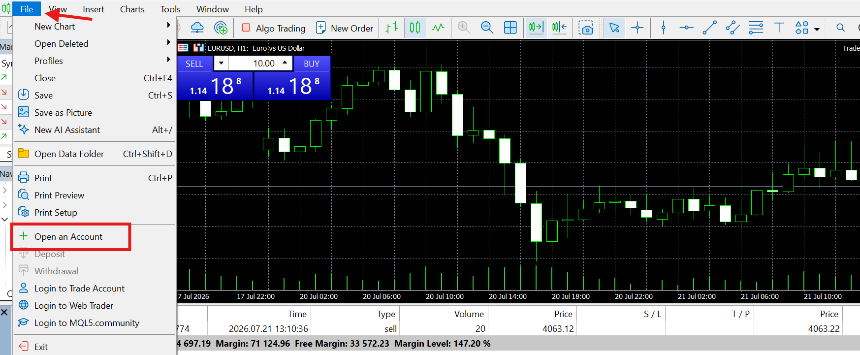Open the Charts menu
Screen dimensions: 860x355
click(132, 9)
